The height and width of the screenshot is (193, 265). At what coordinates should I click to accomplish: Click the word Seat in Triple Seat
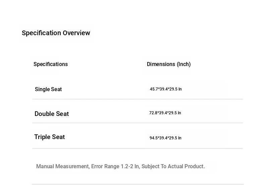click(x=58, y=137)
